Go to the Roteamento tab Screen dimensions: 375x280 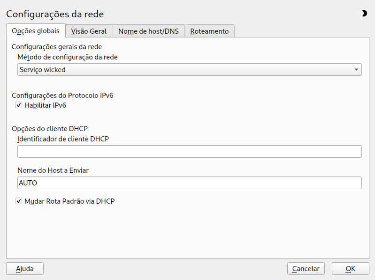click(x=209, y=31)
